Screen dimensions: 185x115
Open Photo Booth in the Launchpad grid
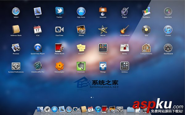(59, 48)
